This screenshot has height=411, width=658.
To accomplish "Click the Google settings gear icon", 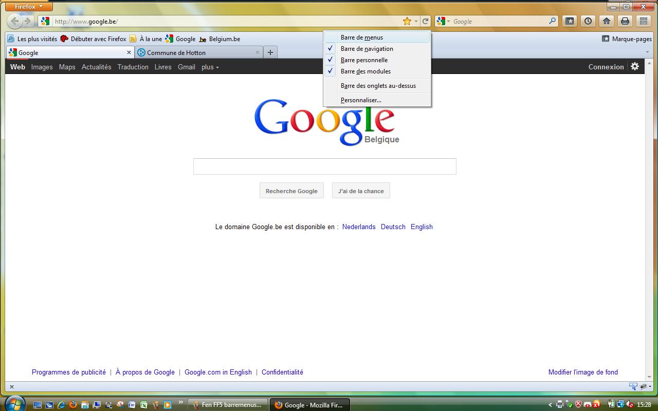I will point(635,66).
